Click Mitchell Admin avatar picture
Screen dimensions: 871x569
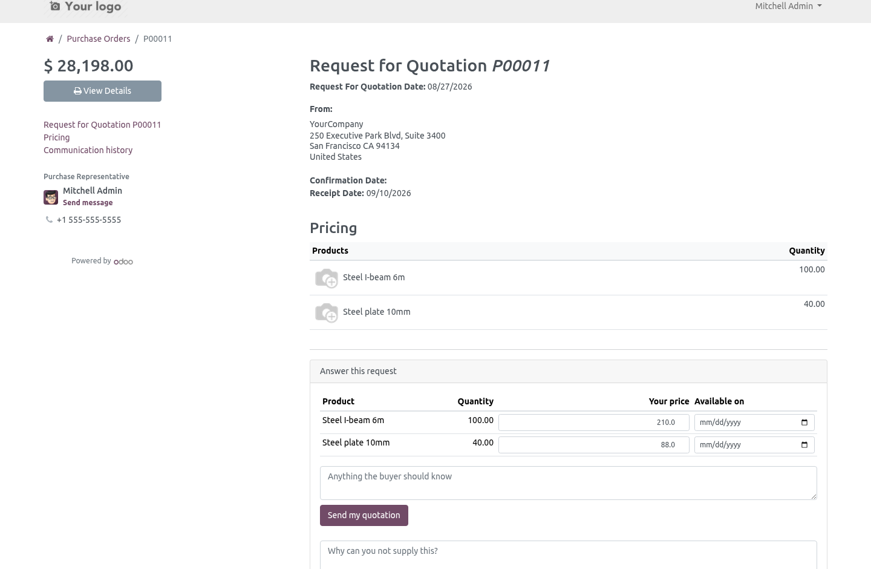click(51, 197)
